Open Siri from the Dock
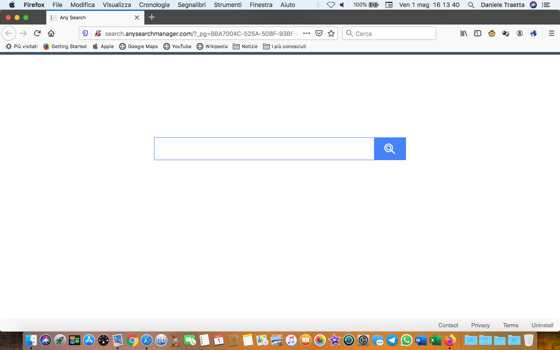 45,340
